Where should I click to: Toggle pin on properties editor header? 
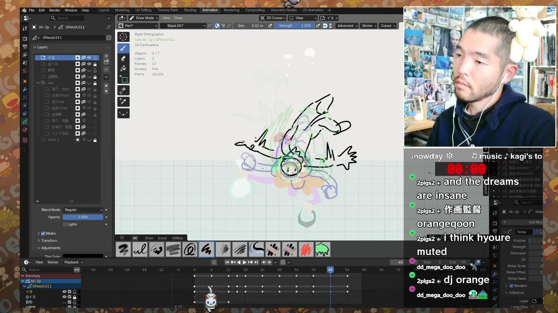tap(109, 27)
